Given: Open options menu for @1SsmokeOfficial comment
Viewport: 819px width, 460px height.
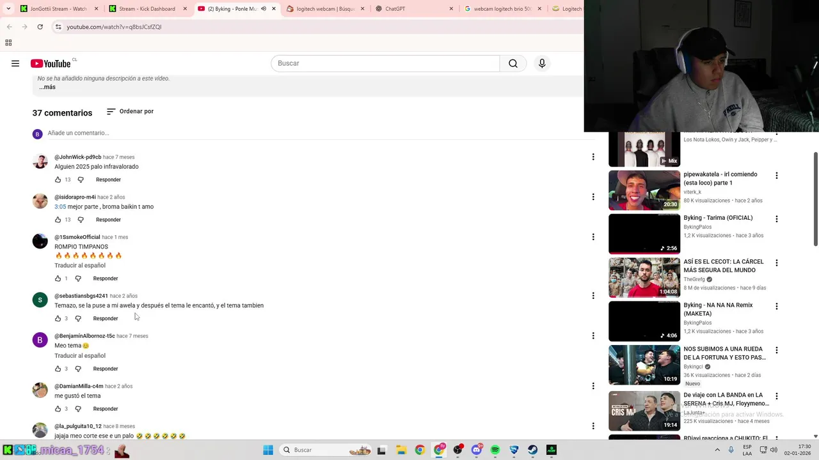Looking at the screenshot, I should point(593,236).
